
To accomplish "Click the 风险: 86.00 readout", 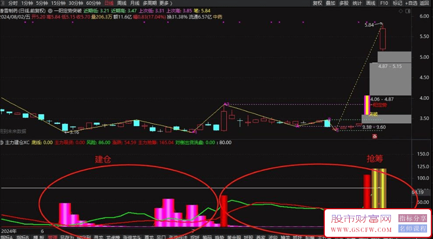I will pos(99,143).
